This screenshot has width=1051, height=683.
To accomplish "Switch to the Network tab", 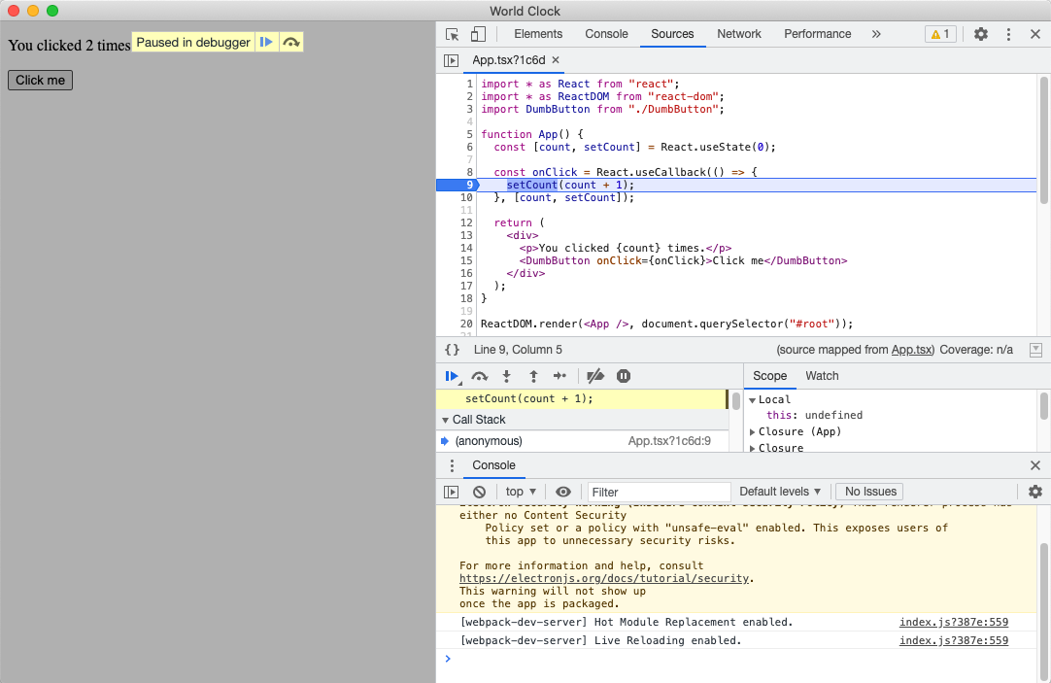I will tap(739, 34).
